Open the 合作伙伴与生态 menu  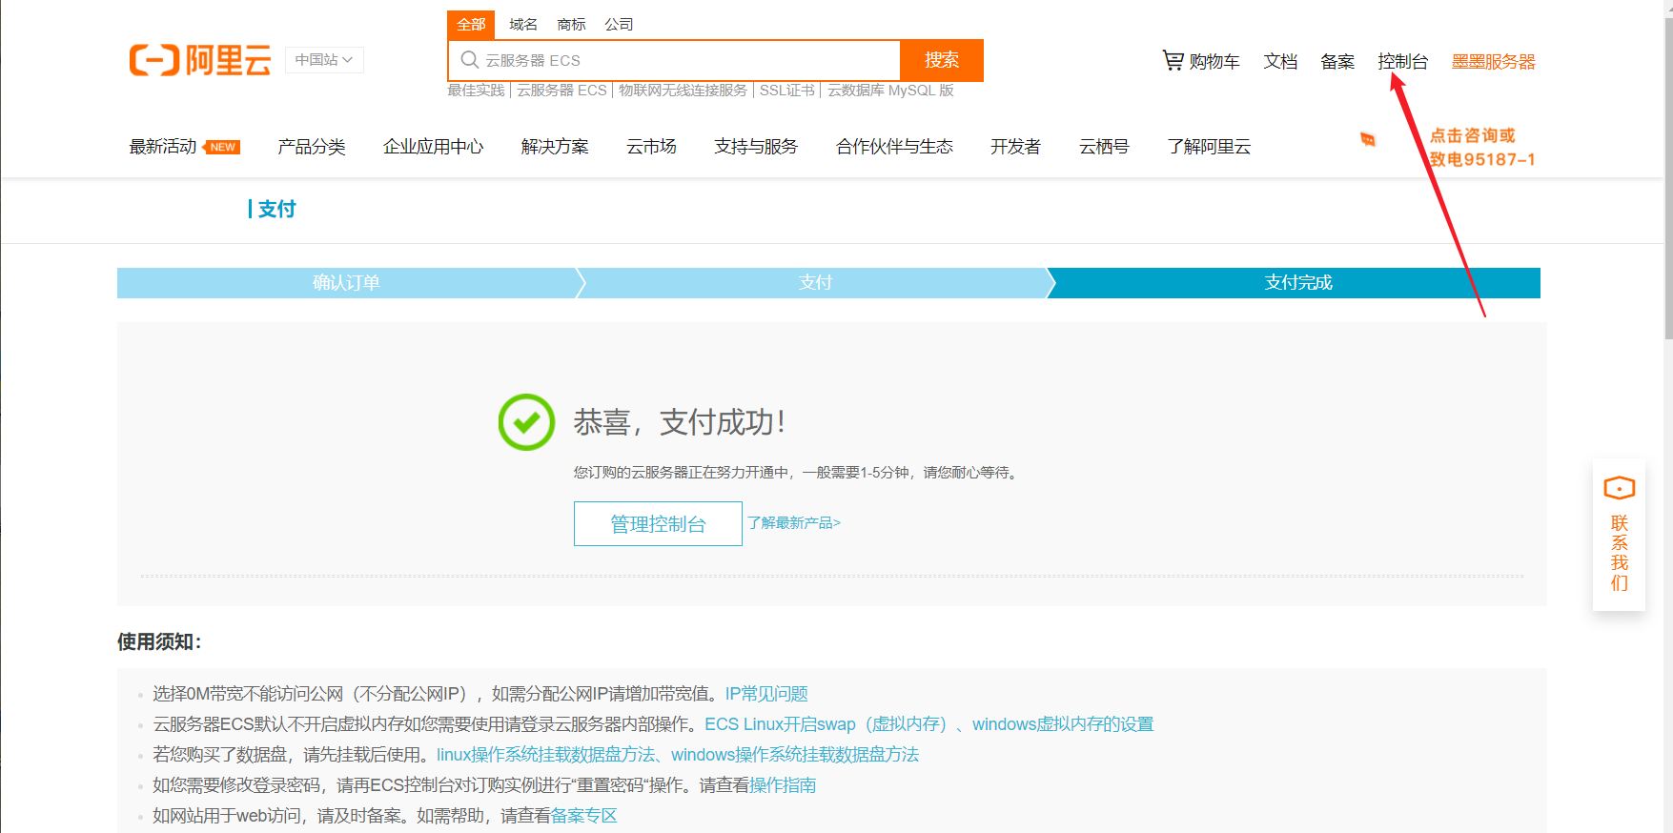894,147
